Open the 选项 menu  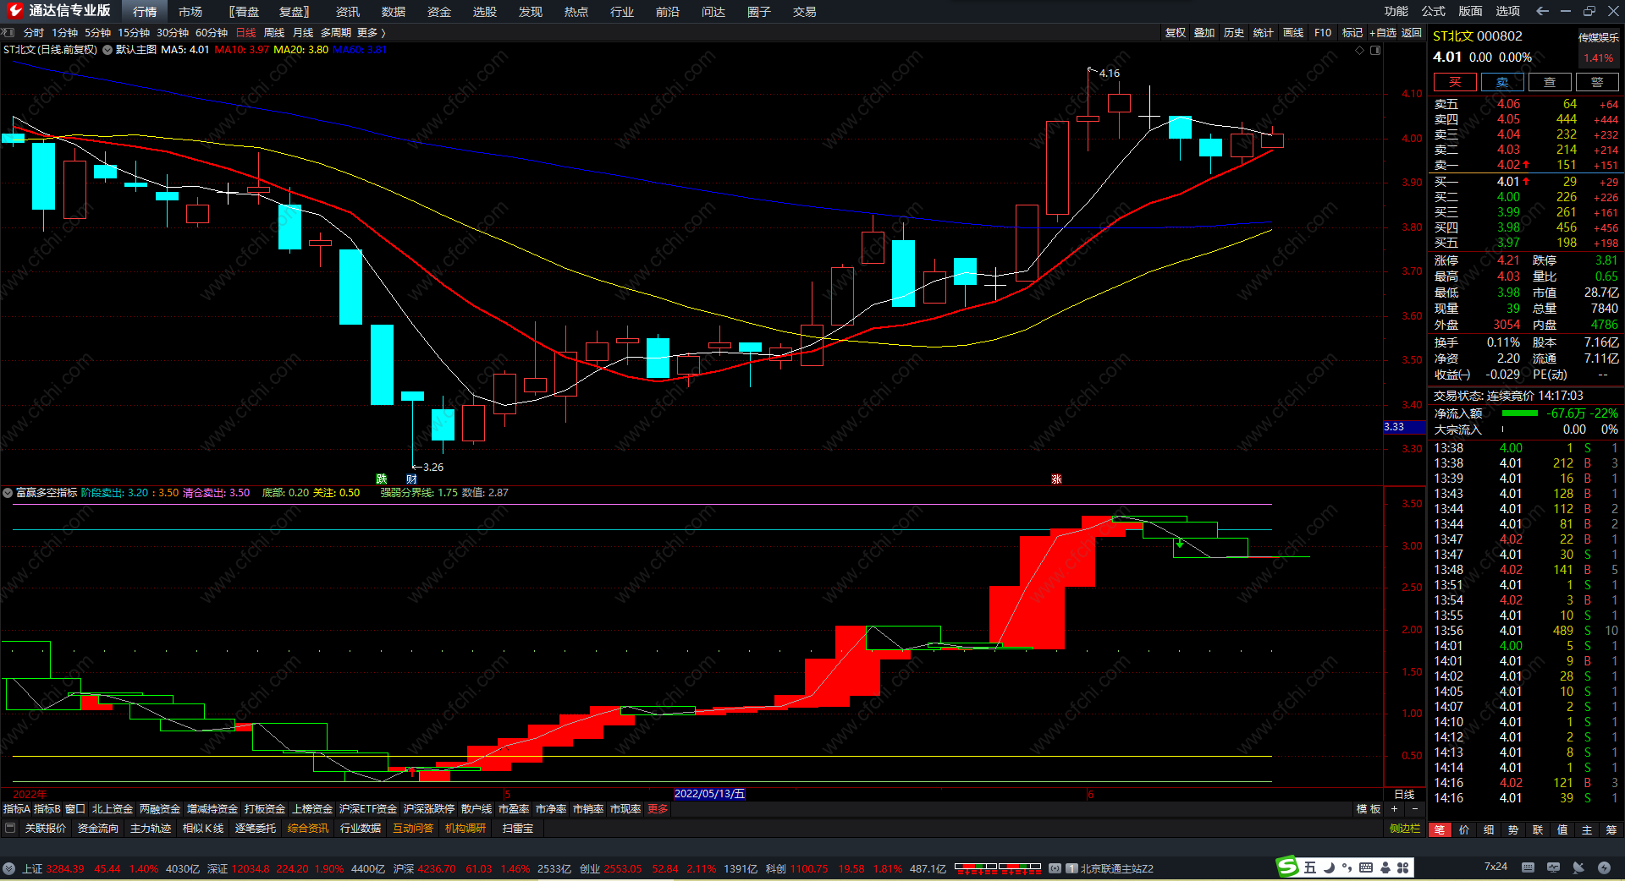pos(1507,11)
